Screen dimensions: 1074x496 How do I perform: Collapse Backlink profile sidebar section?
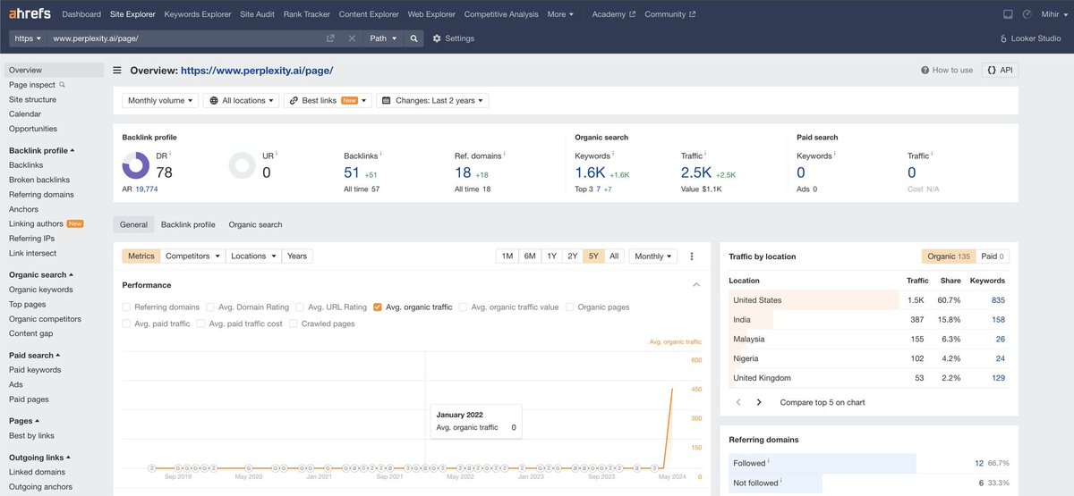point(42,151)
